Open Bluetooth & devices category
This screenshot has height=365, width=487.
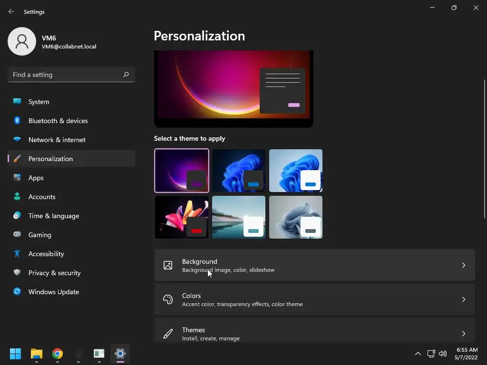[71, 120]
